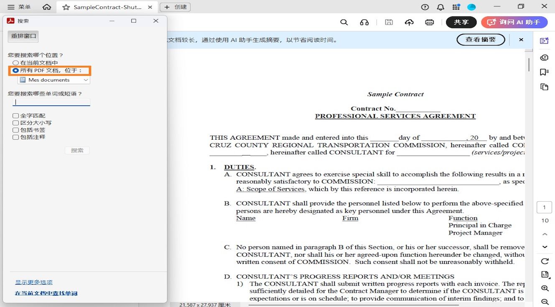
Task: Click the cloud upload icon
Action: pos(409,23)
